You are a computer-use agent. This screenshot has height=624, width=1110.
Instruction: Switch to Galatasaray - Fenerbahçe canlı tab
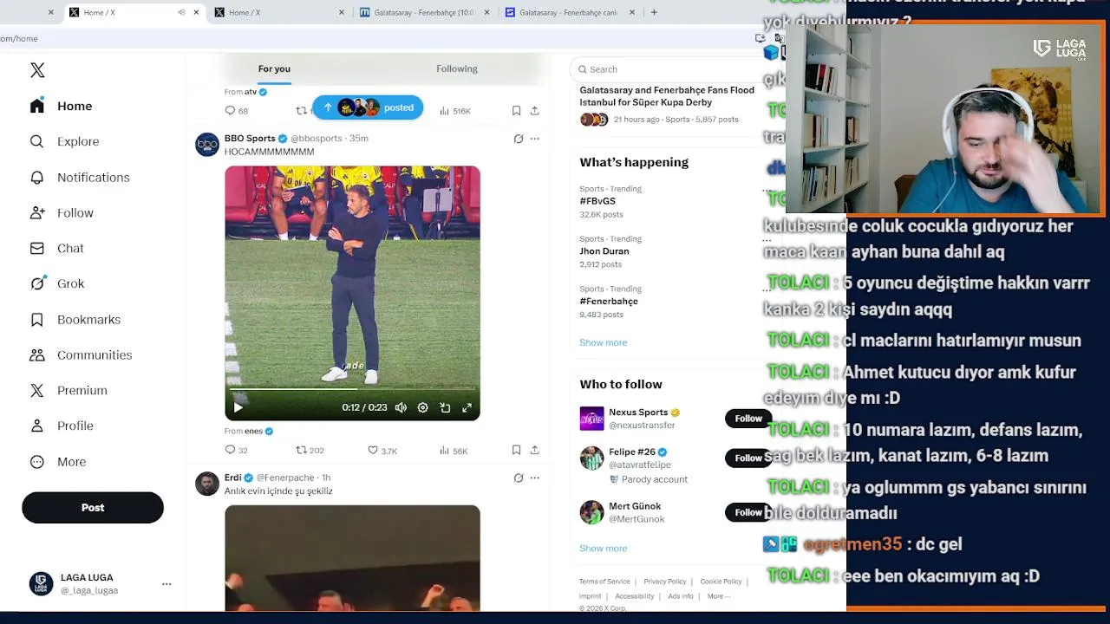click(x=571, y=12)
